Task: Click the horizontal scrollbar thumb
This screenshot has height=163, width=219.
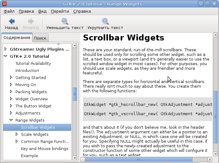Action: [139, 159]
